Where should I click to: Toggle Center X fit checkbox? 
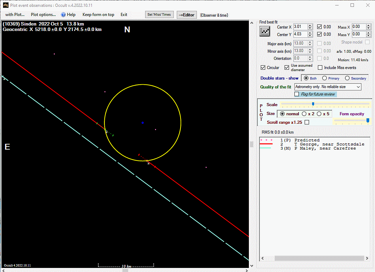320,27
